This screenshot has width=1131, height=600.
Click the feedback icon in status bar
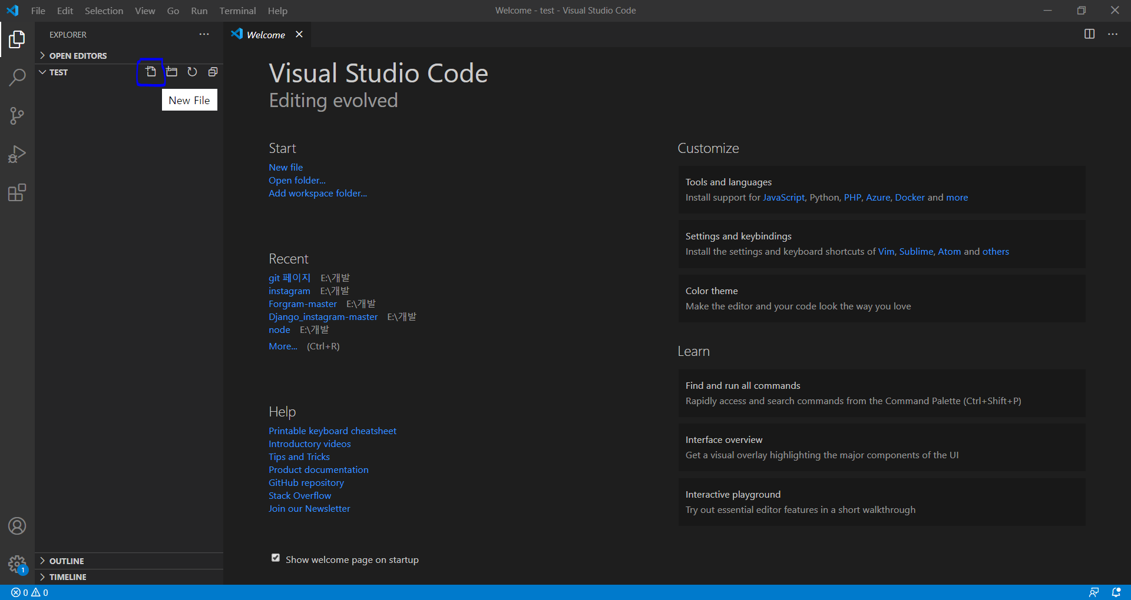(x=1094, y=592)
